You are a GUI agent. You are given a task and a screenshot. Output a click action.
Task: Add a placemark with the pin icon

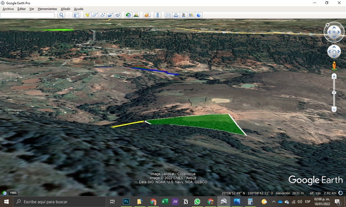click(87, 15)
